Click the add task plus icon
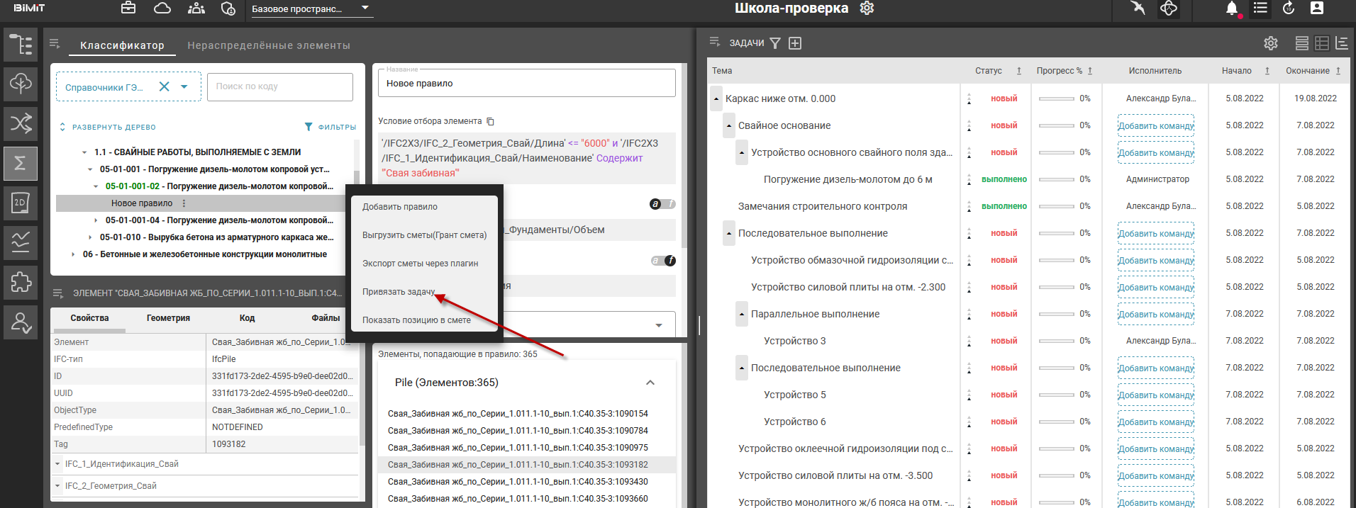 coord(795,43)
